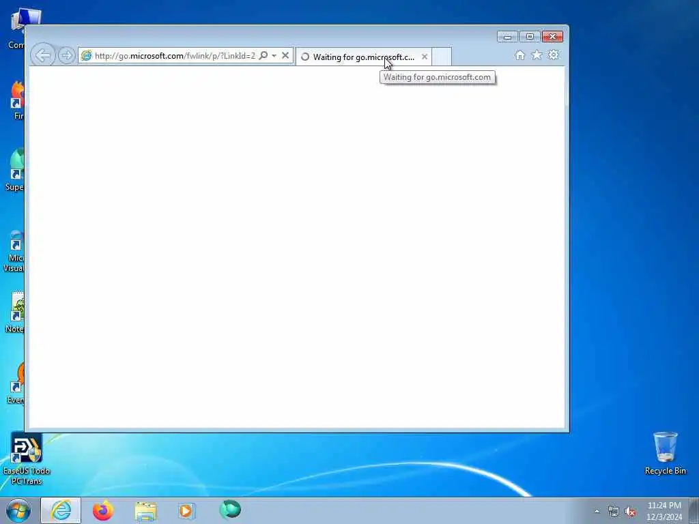The image size is (699, 524).
Task: Select the Recycle Bin desktop icon
Action: click(665, 453)
